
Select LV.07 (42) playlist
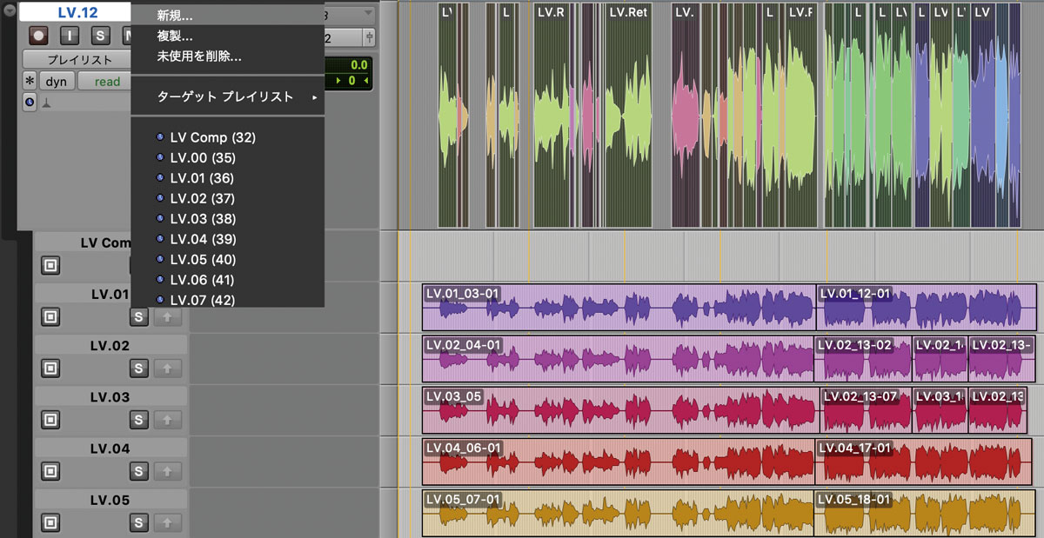[x=227, y=299]
